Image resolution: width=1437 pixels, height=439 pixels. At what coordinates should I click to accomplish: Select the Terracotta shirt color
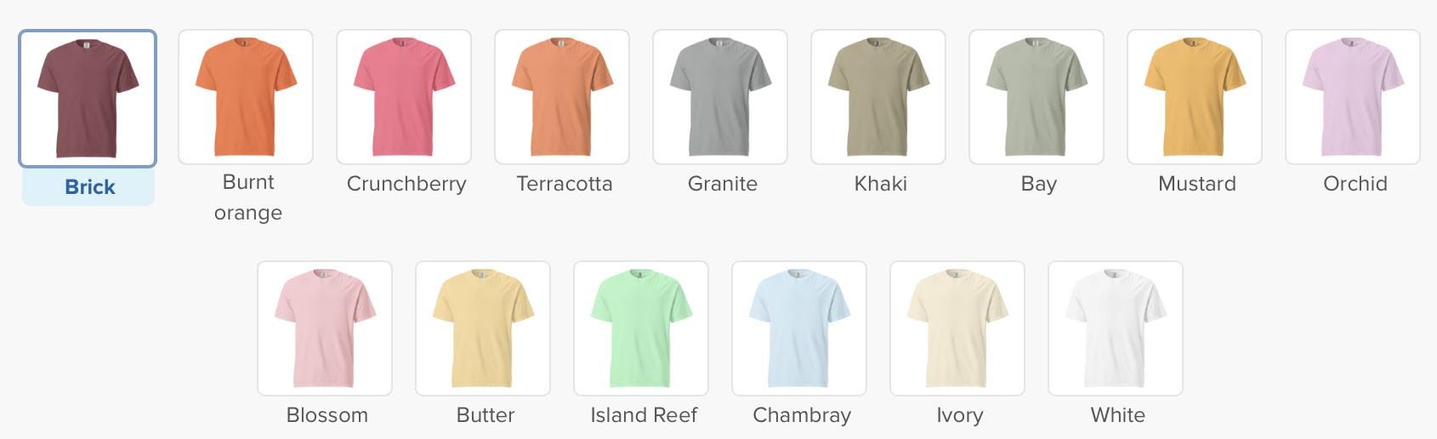click(x=562, y=97)
